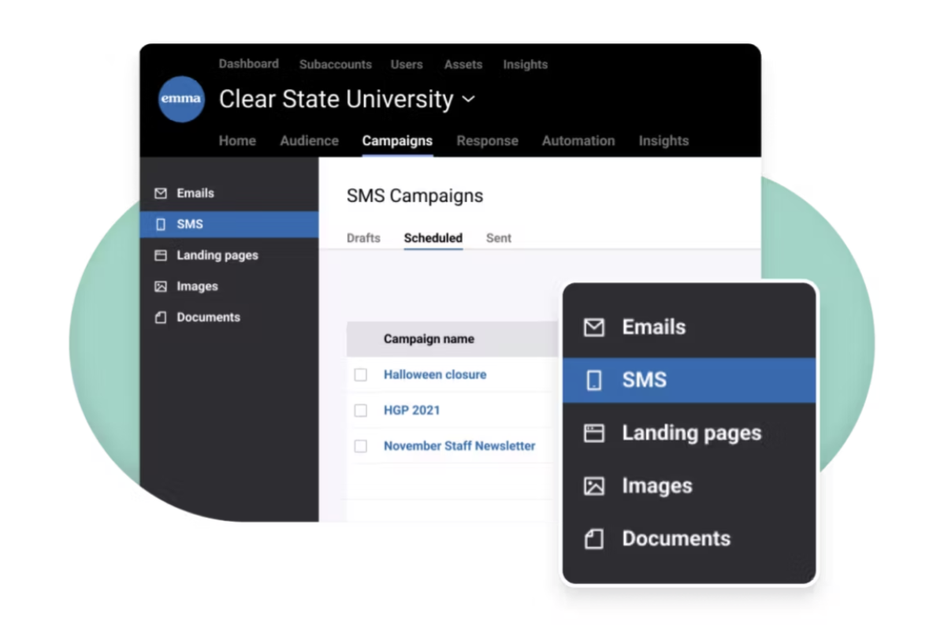Image resolution: width=948 pixels, height=625 pixels.
Task: Click the phone icon in the enlarged popup menu
Action: click(594, 381)
